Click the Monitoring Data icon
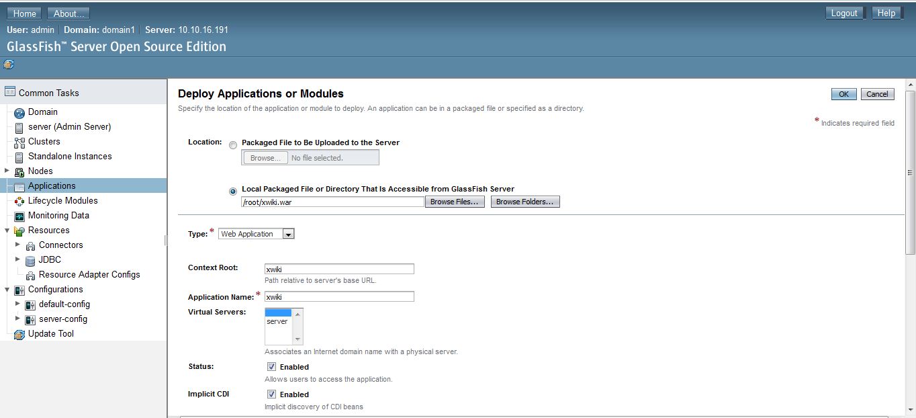The image size is (916, 418). (19, 216)
